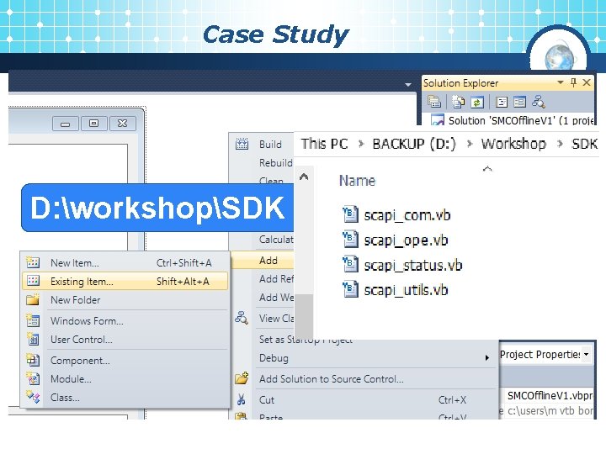Click the Properties icon in Solution Explorer toolbar

click(x=434, y=102)
